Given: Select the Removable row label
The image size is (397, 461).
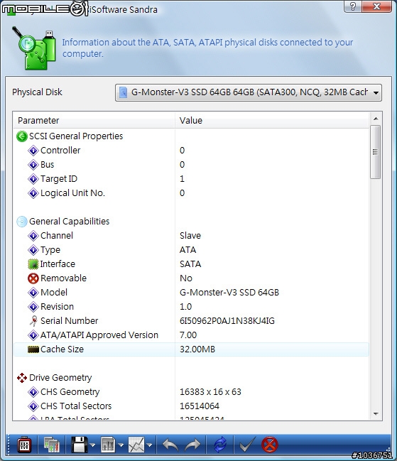Looking at the screenshot, I should tap(63, 278).
